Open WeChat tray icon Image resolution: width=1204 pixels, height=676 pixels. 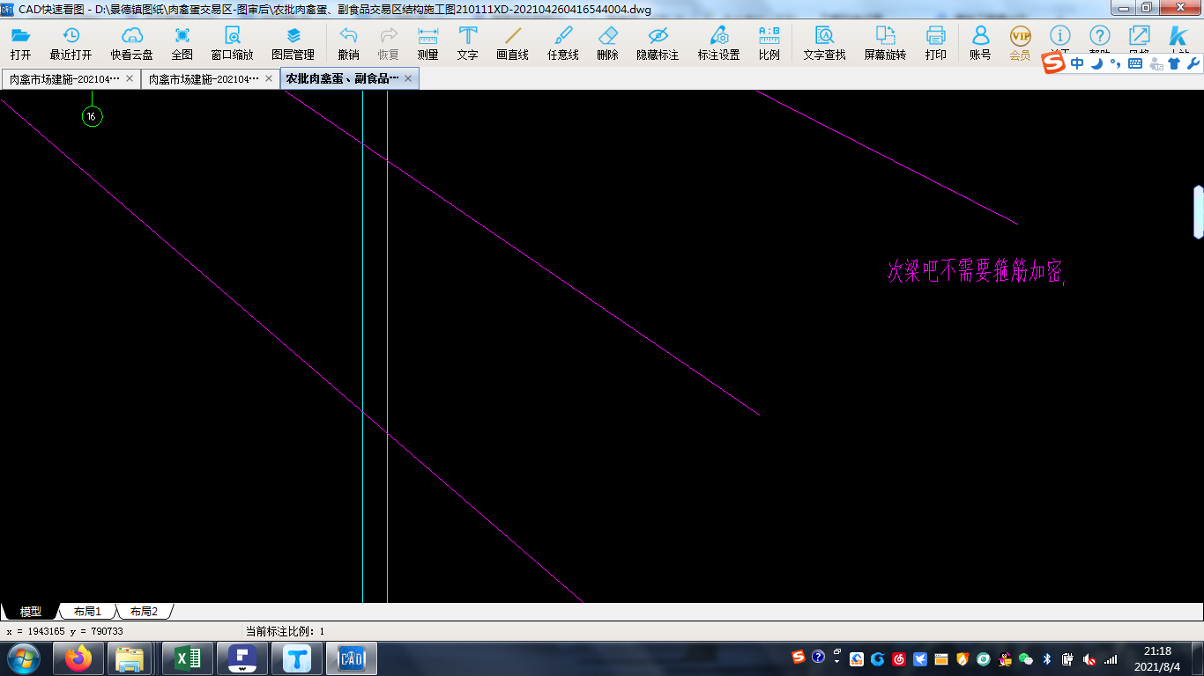point(1025,658)
